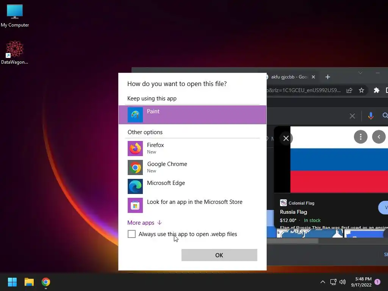Select Paint in the open-with list
This screenshot has width=388, height=291.
(x=192, y=114)
